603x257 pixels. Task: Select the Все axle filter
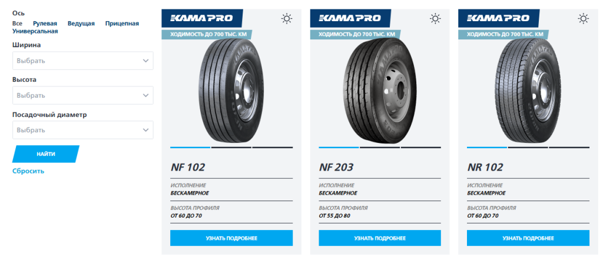click(17, 24)
